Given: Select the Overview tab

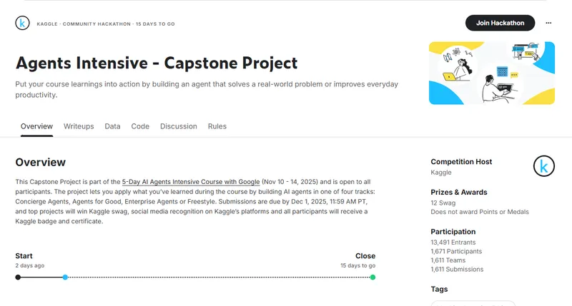Looking at the screenshot, I should coord(36,126).
